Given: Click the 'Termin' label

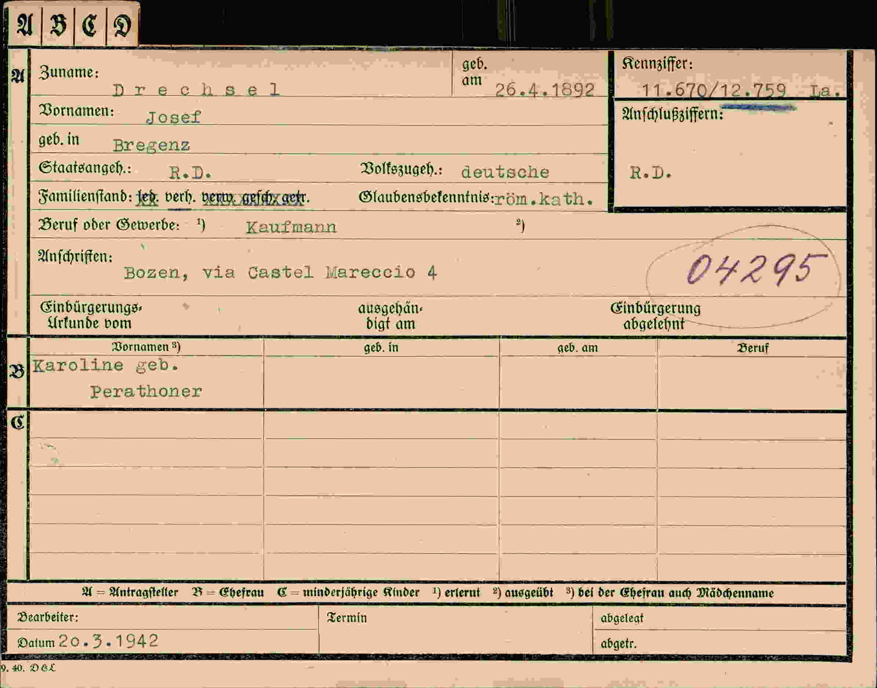Looking at the screenshot, I should click(347, 618).
